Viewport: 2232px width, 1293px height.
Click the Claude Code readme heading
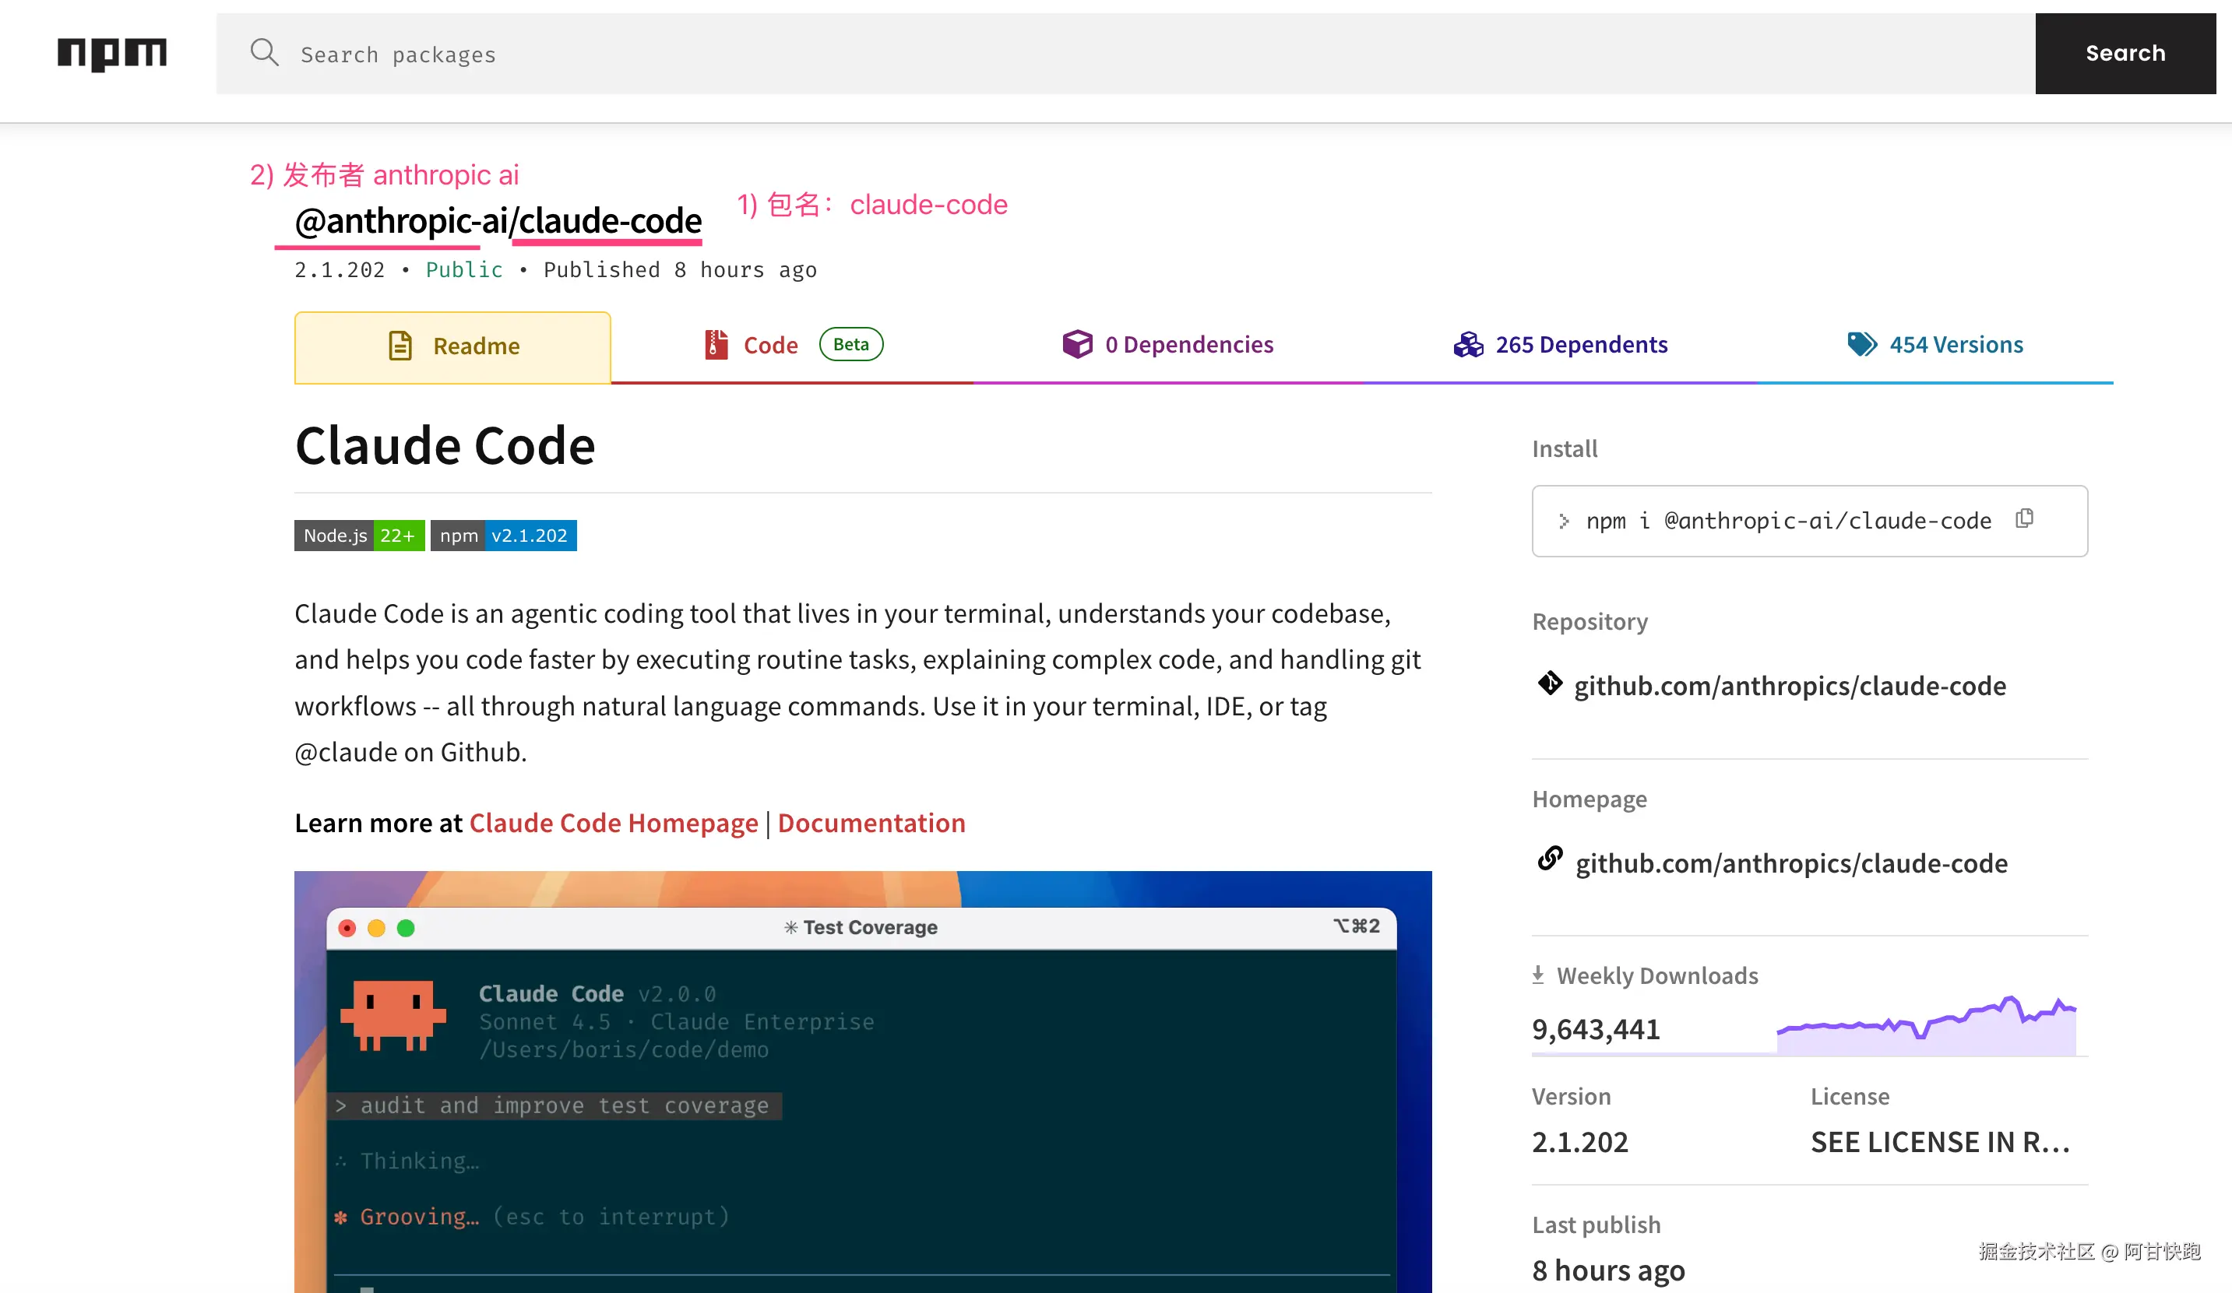[x=445, y=445]
